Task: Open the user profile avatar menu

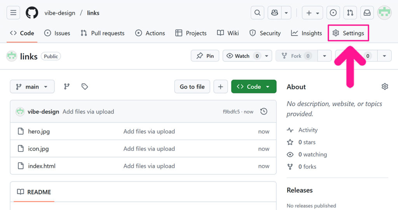Action: (384, 13)
